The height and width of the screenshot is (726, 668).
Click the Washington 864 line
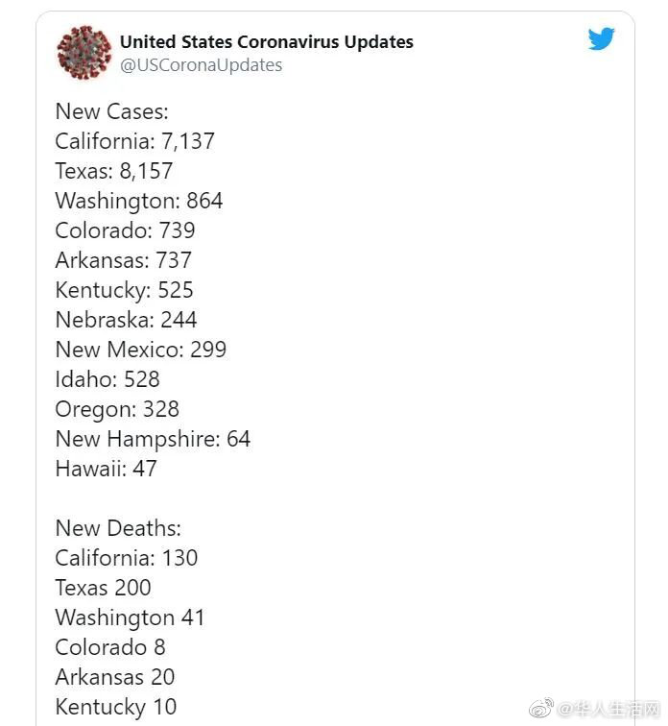point(139,201)
